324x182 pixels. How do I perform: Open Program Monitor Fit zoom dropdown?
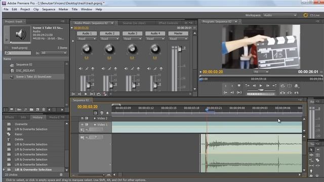261,72
